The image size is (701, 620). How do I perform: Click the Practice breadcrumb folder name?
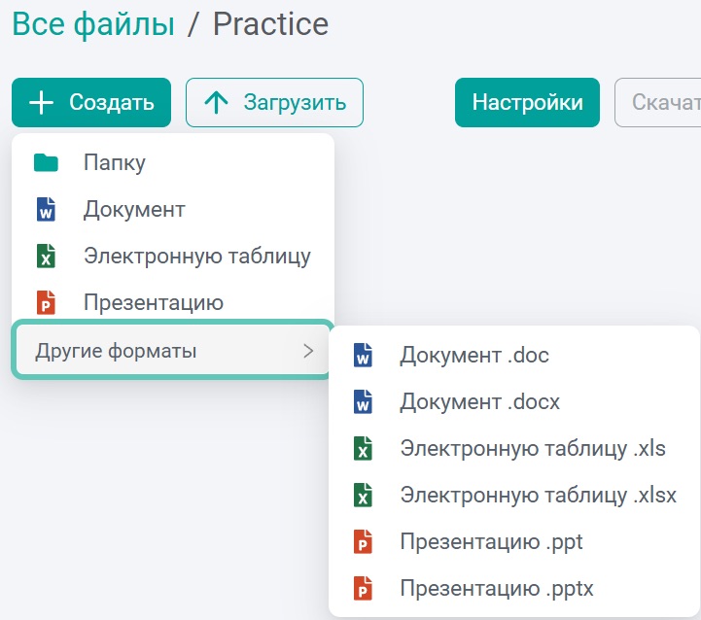click(270, 24)
